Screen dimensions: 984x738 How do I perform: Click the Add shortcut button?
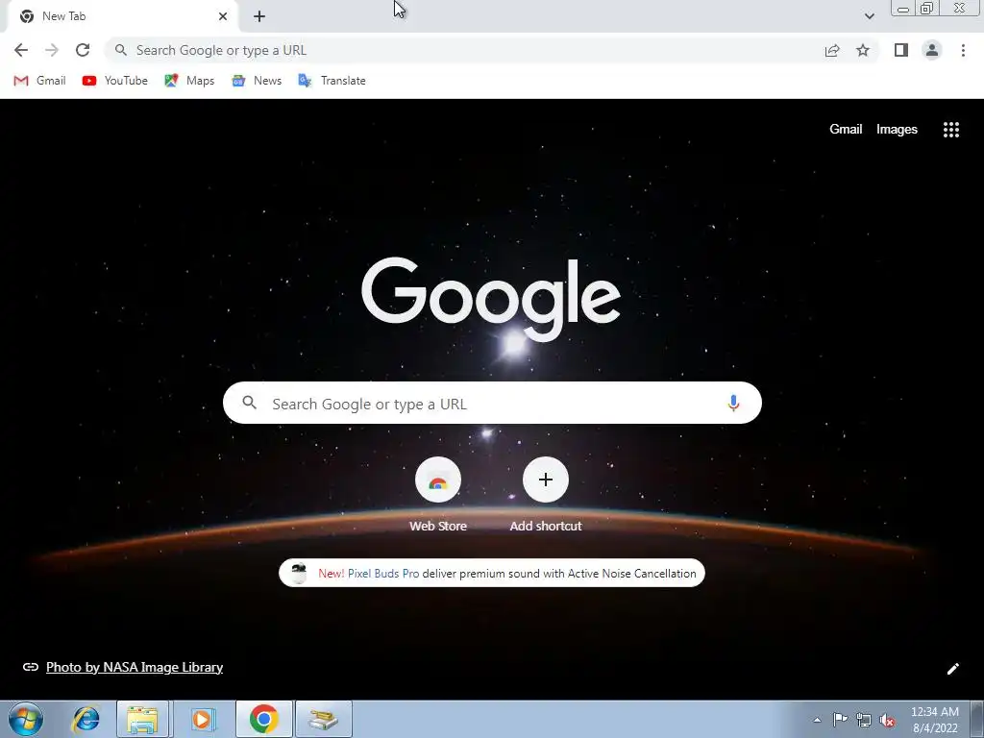click(546, 495)
